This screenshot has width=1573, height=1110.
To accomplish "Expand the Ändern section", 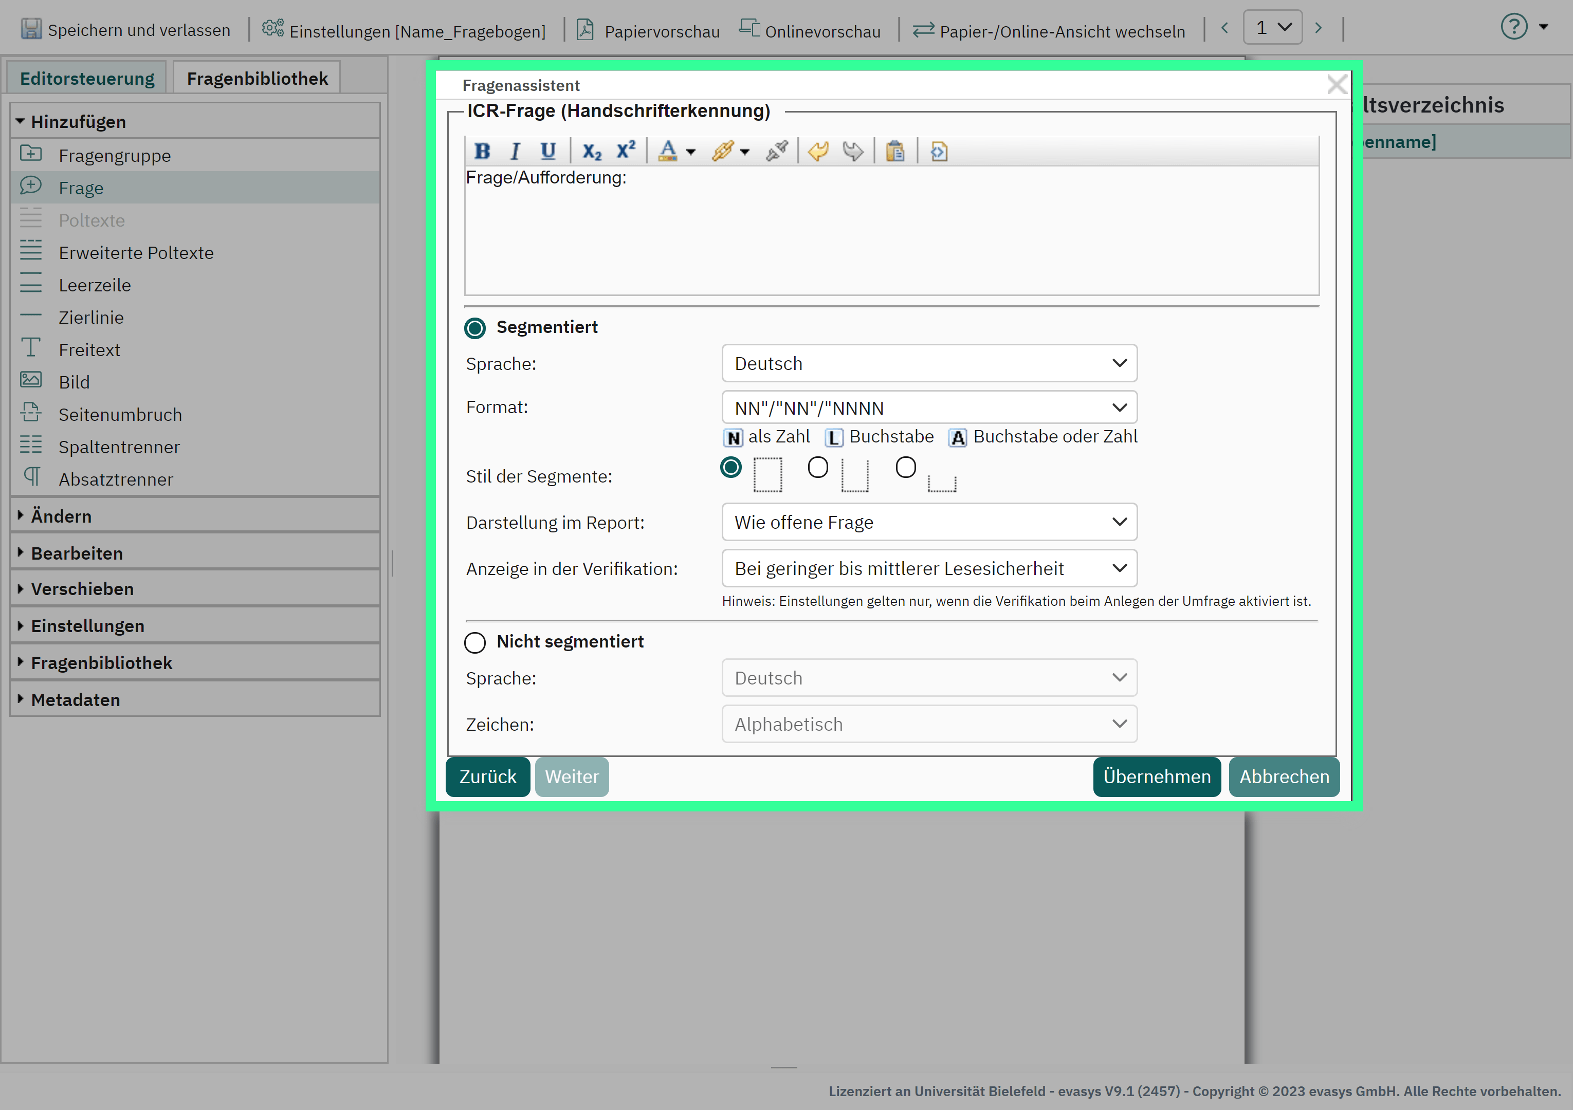I will pyautogui.click(x=62, y=516).
